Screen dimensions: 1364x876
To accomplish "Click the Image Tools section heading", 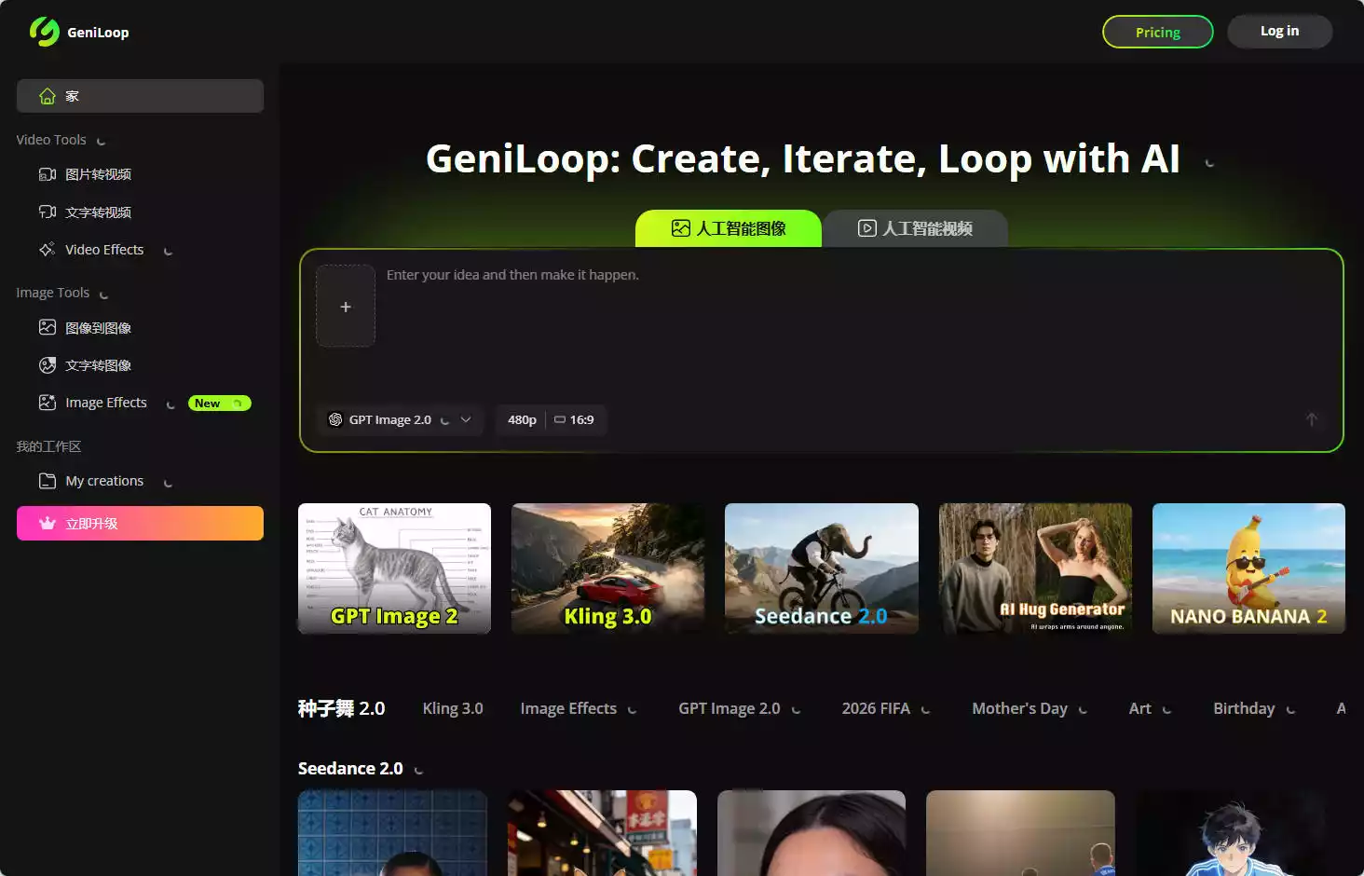I will [53, 293].
